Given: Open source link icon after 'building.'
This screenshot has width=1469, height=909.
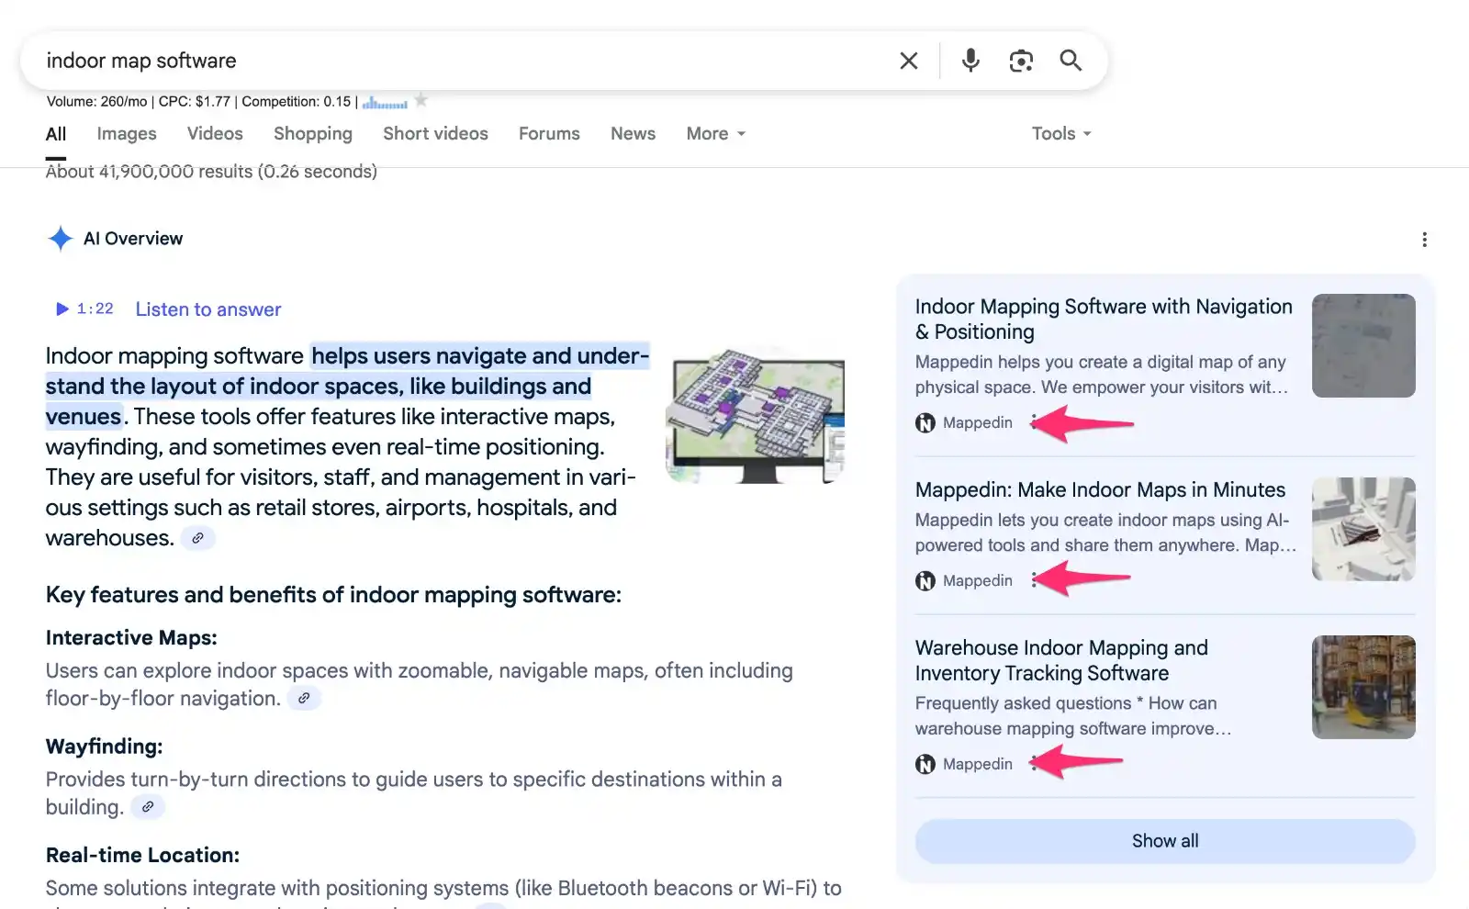Looking at the screenshot, I should point(148,807).
